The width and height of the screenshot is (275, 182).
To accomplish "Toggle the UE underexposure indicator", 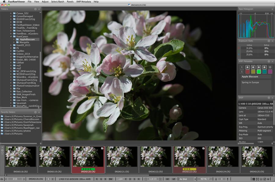I will point(173,179).
